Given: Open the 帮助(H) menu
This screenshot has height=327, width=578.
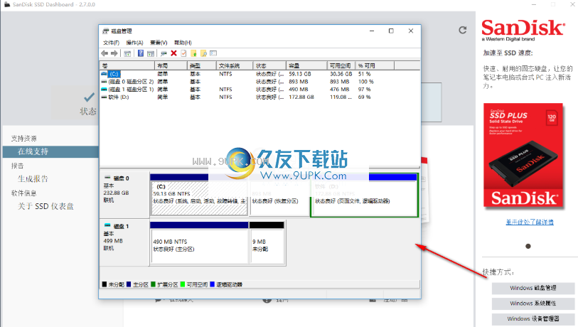Looking at the screenshot, I should pyautogui.click(x=183, y=43).
